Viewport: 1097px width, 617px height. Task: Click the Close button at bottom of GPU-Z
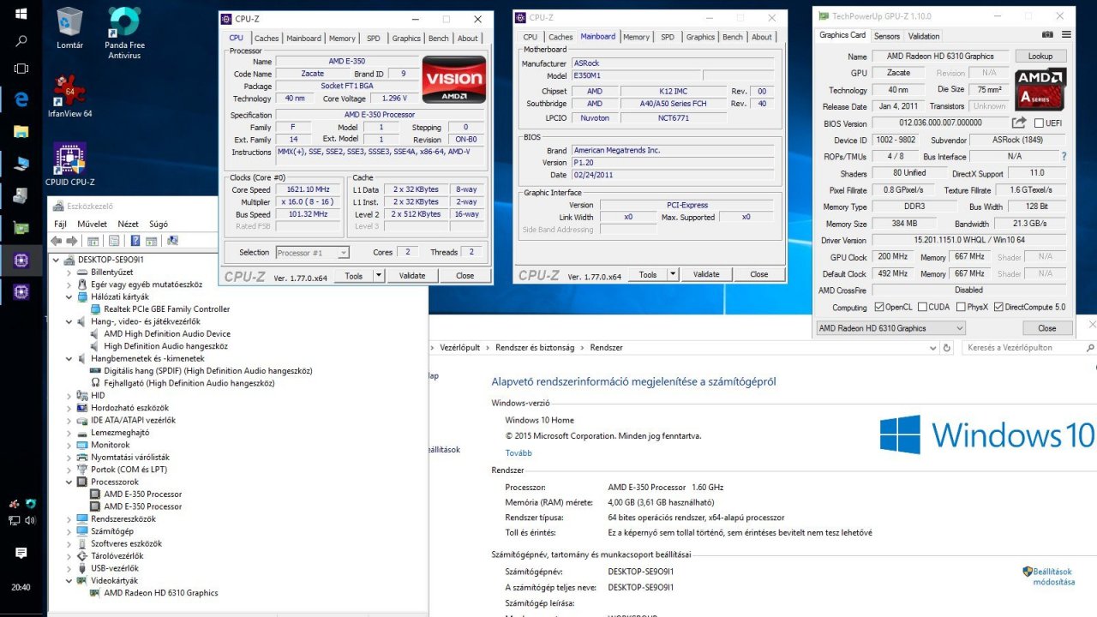tap(1047, 328)
